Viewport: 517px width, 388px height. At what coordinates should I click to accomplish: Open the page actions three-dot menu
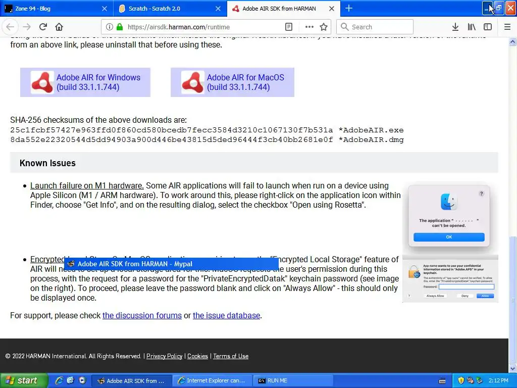pos(309,27)
